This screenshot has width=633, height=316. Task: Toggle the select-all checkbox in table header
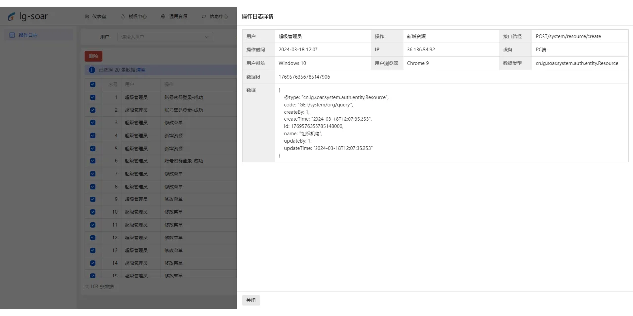pyautogui.click(x=93, y=84)
